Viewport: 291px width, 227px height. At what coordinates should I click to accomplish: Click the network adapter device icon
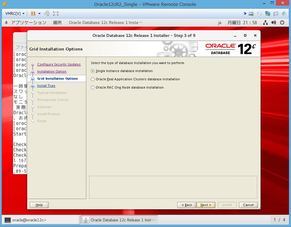268,14
